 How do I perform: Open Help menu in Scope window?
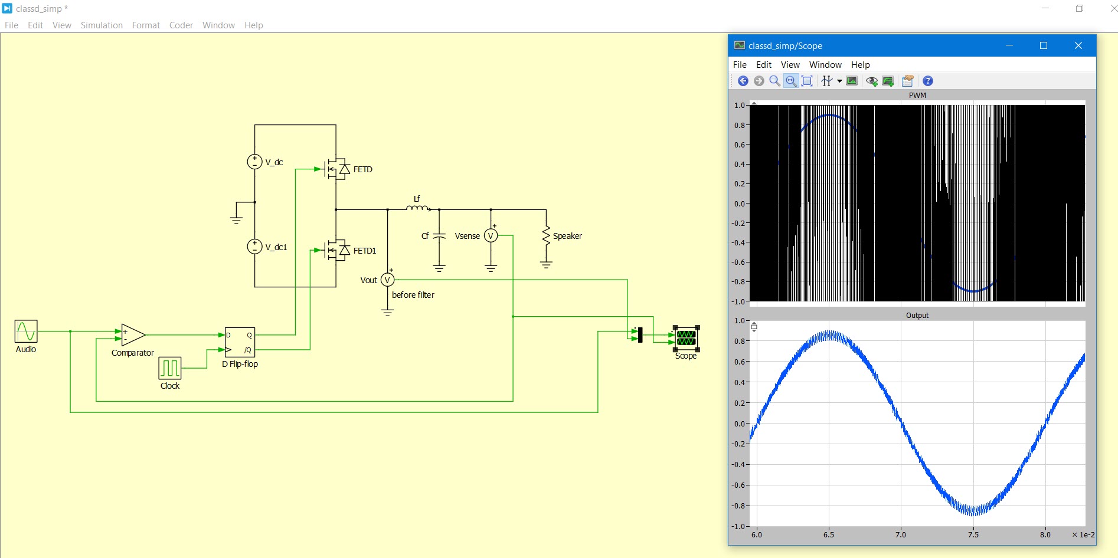click(861, 64)
